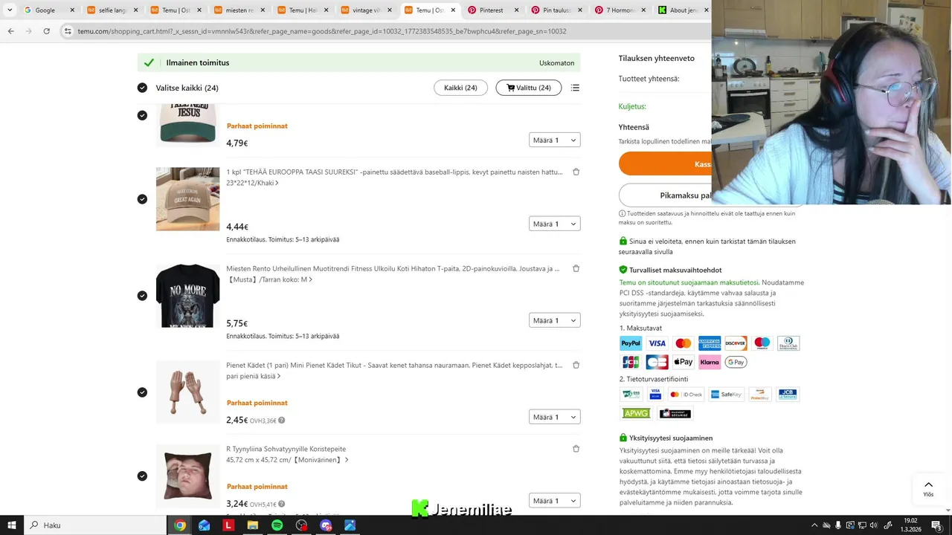Switch to the selfie lang browser tab

tap(112, 10)
